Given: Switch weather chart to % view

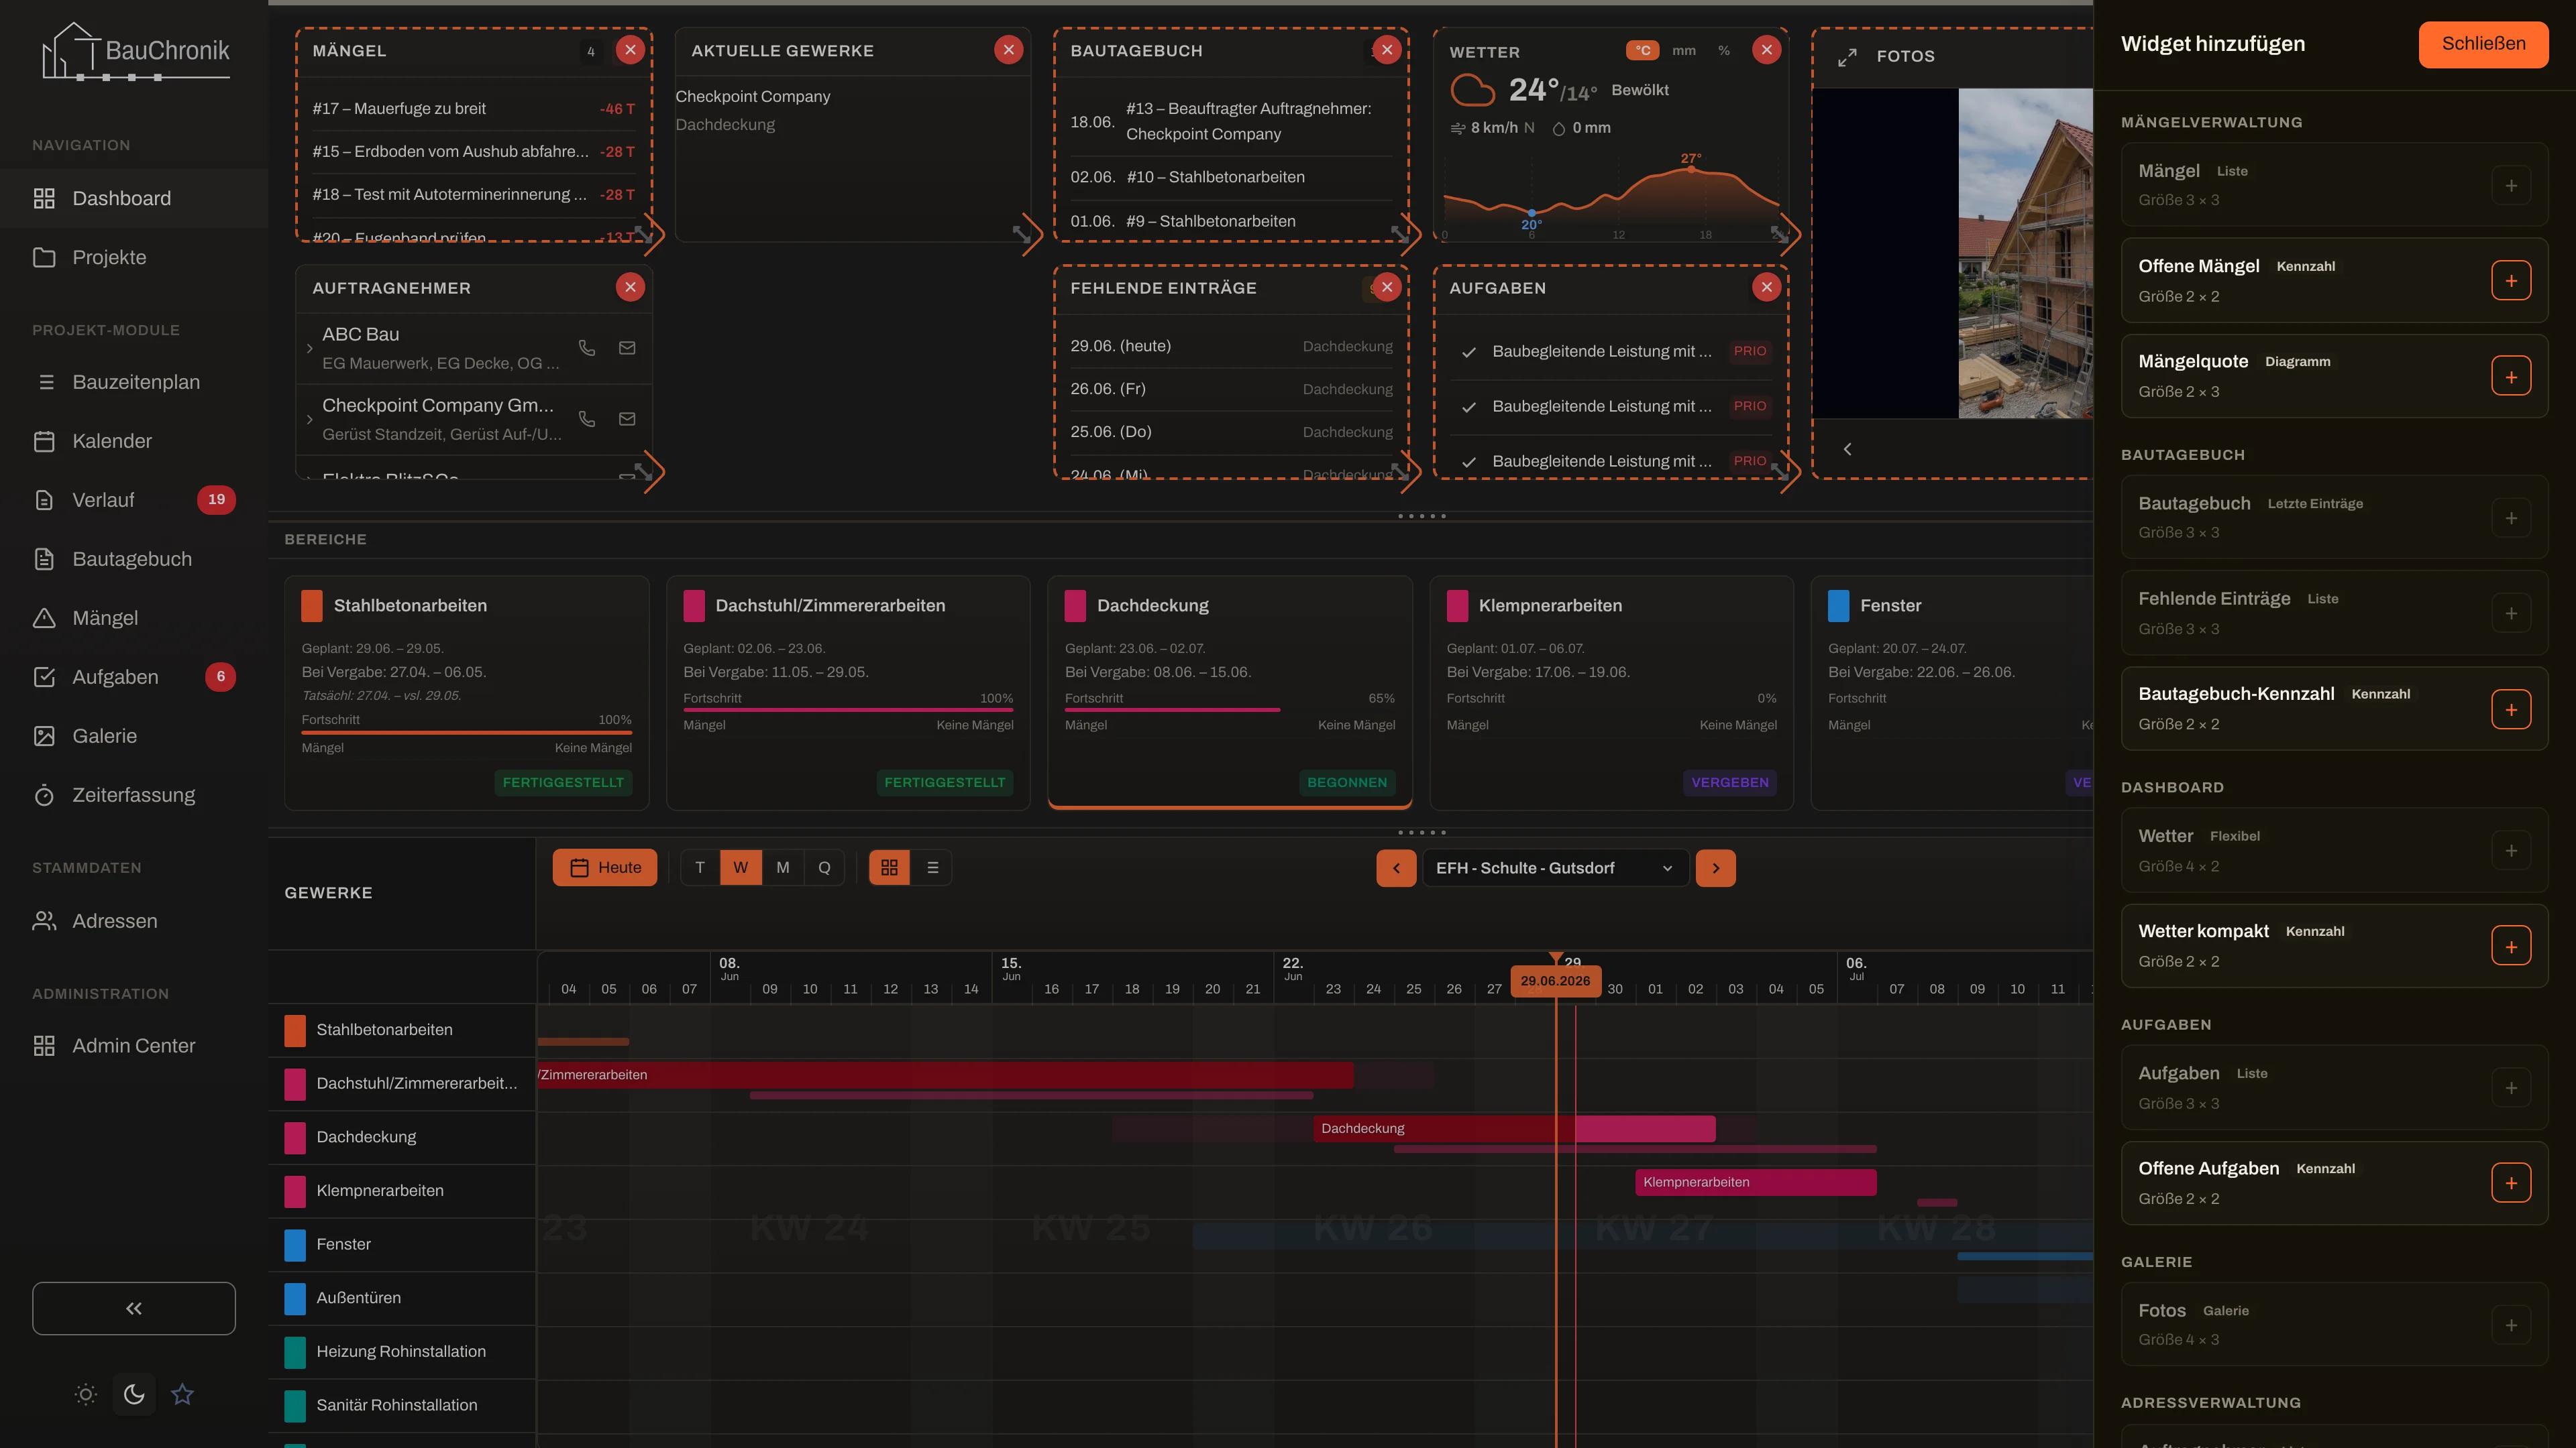Looking at the screenshot, I should pyautogui.click(x=1724, y=51).
